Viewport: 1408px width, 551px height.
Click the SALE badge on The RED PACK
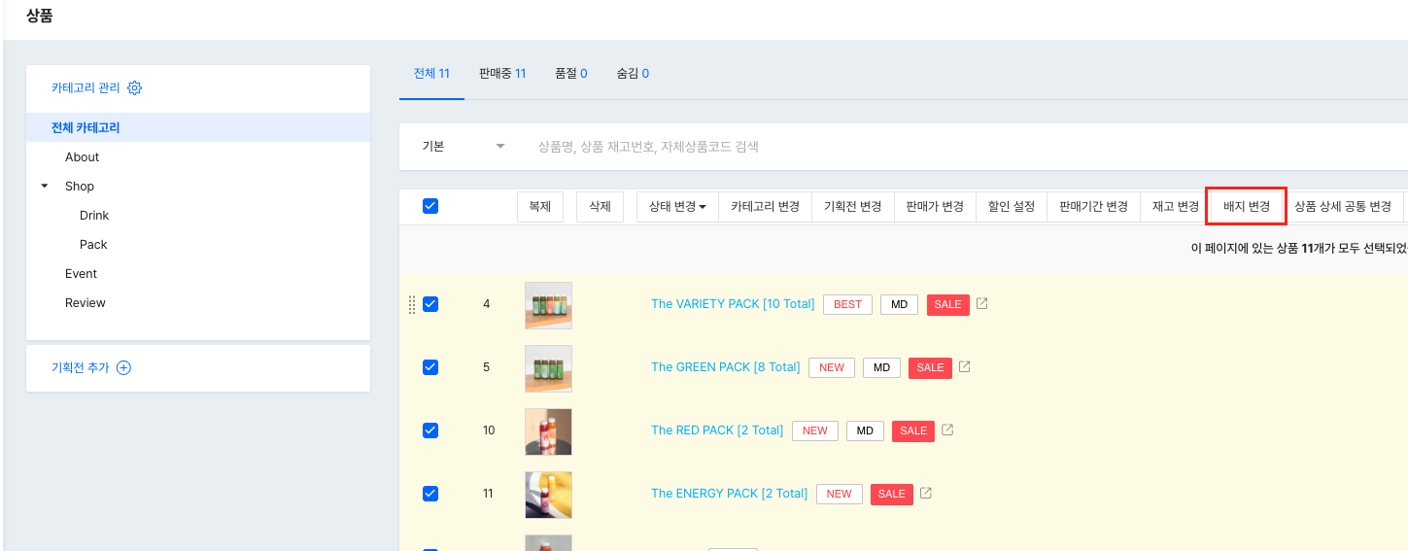pyautogui.click(x=913, y=431)
